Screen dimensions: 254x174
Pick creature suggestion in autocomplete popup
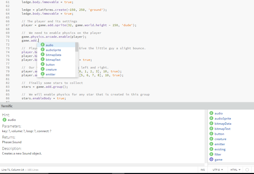56,69
